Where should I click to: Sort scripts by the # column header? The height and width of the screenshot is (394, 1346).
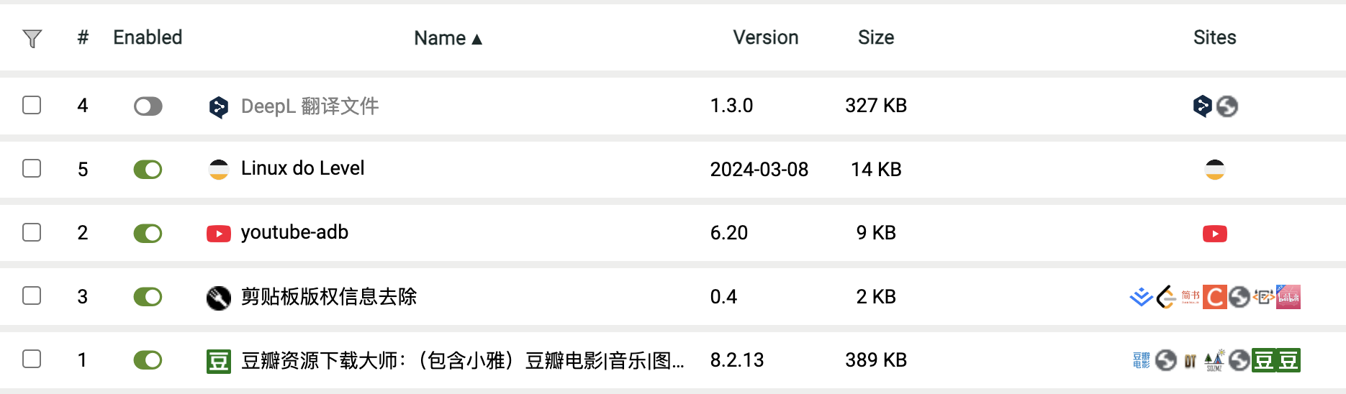point(83,37)
